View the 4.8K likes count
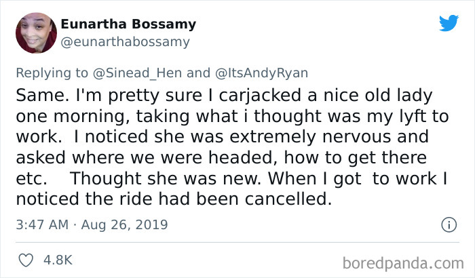 (58, 260)
